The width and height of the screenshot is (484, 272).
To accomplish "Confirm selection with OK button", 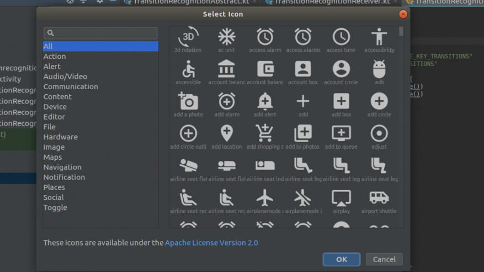I will click(x=342, y=259).
